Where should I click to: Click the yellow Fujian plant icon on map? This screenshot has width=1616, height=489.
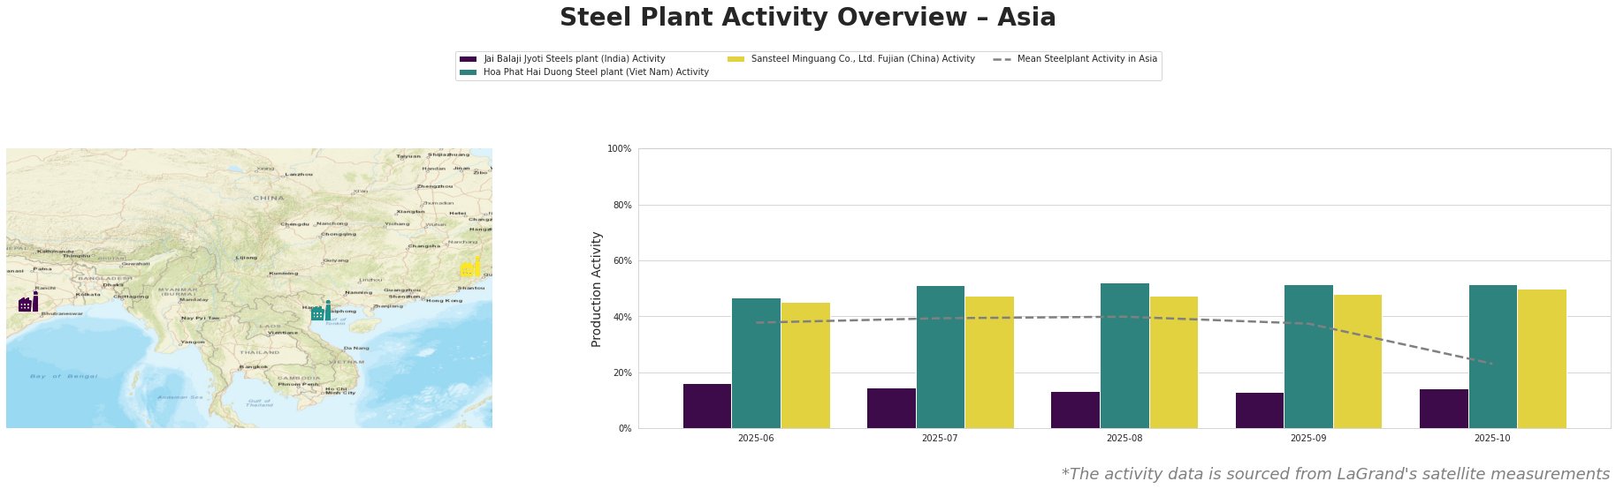(x=470, y=267)
